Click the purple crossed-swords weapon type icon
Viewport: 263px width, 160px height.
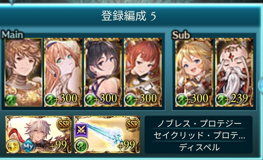click(x=81, y=130)
